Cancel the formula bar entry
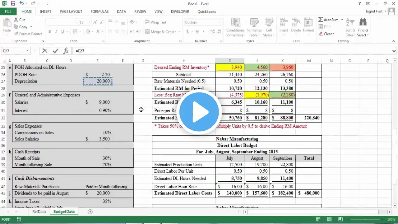The width and height of the screenshot is (398, 224). [x=45, y=51]
